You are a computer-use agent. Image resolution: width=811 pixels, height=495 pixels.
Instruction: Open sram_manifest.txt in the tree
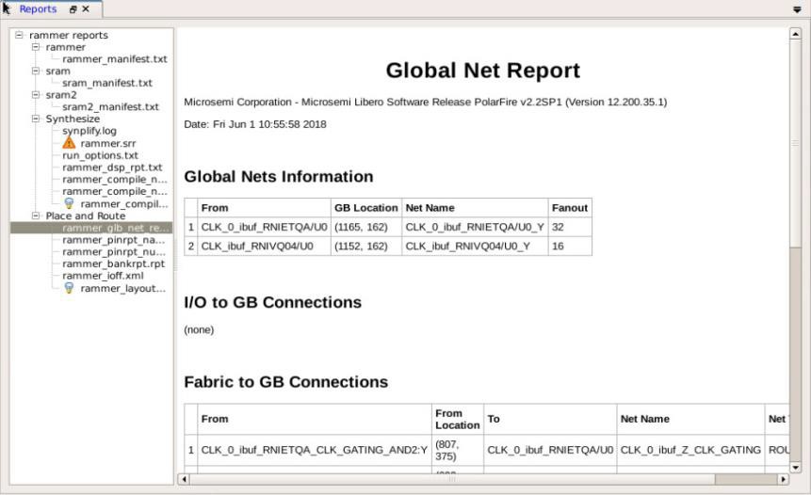click(106, 83)
